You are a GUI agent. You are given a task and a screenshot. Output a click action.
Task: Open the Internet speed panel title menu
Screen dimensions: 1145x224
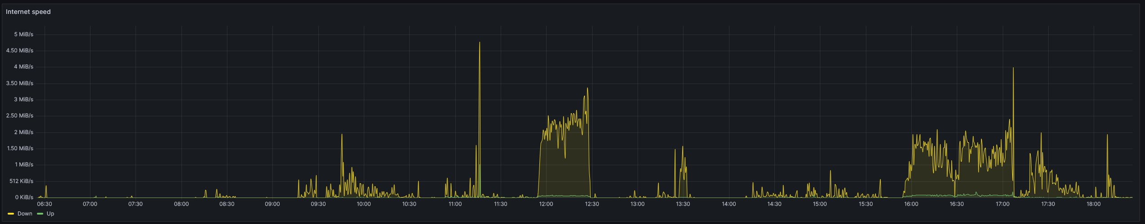pyautogui.click(x=28, y=12)
